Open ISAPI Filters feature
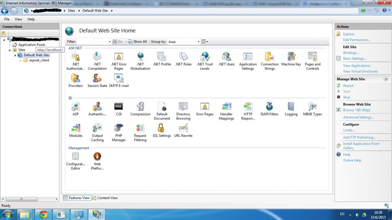392x220 pixels. pos(269,109)
